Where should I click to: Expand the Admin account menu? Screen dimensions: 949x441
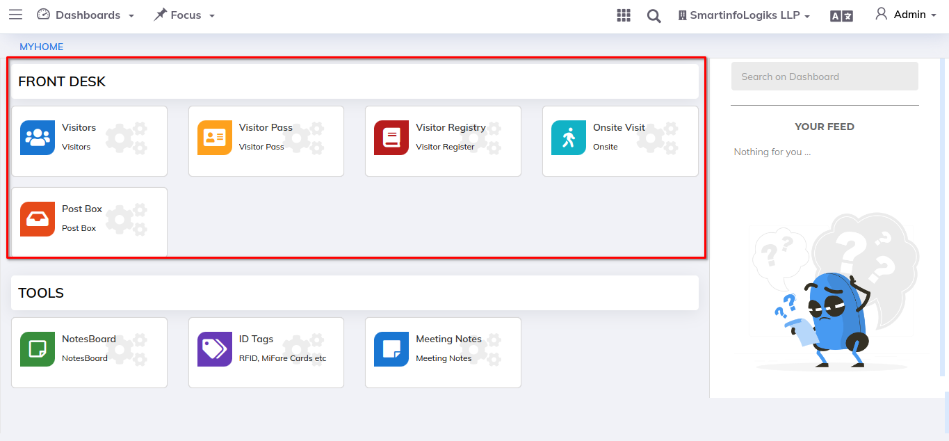(x=906, y=15)
